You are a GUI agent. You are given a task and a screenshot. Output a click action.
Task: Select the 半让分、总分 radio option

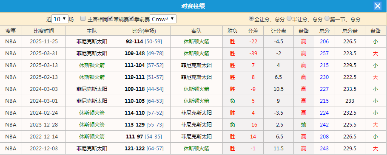(x=289, y=19)
